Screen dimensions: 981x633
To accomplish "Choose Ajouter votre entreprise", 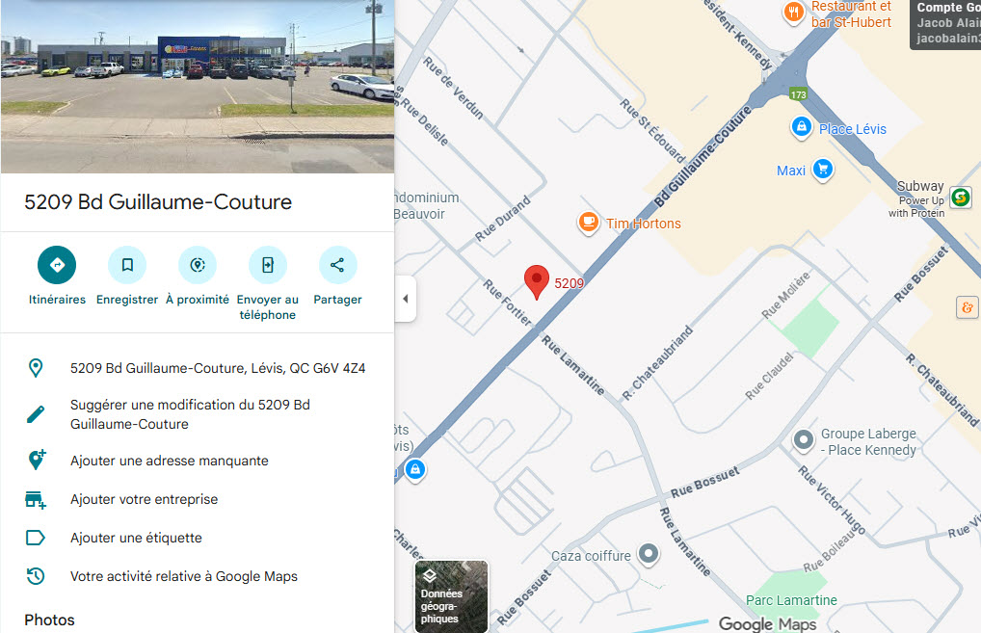I will click(x=144, y=499).
